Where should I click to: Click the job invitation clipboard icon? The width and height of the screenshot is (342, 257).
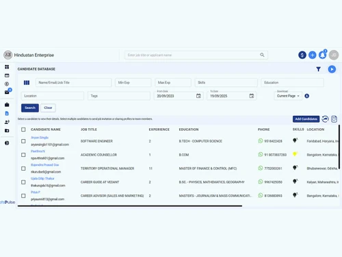coord(334,119)
